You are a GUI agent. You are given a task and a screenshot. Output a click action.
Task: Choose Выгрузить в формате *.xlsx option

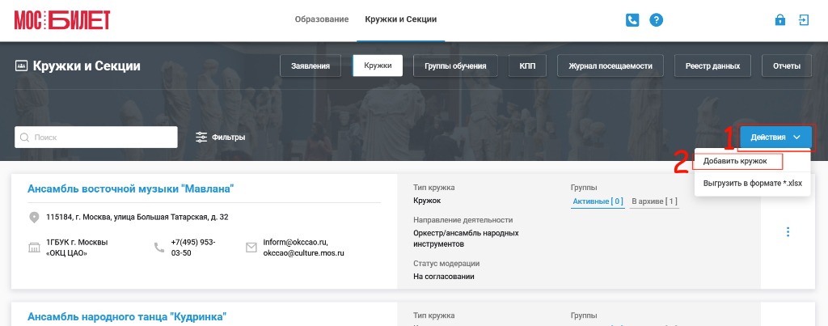click(753, 184)
